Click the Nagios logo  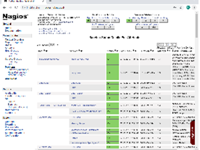(15, 16)
